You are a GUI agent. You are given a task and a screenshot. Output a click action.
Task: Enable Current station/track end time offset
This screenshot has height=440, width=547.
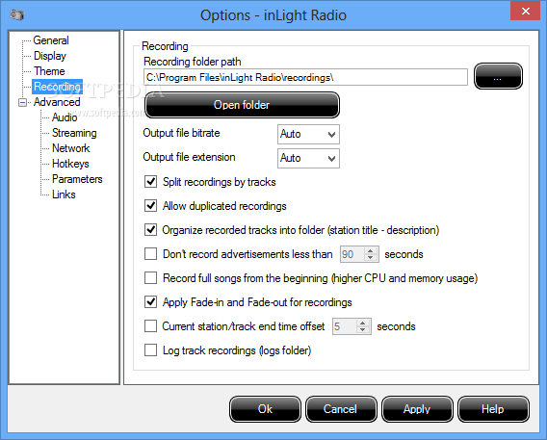pyautogui.click(x=150, y=326)
